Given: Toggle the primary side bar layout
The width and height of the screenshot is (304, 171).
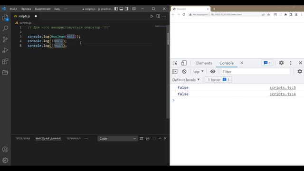Looking at the screenshot, I should 116,9.
